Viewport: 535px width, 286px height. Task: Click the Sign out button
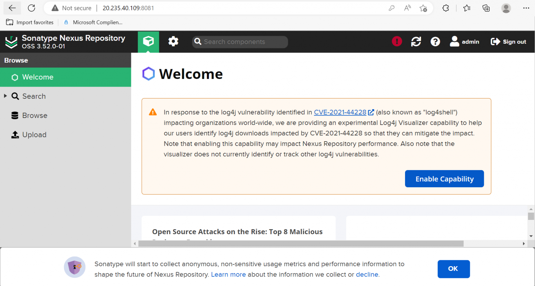point(508,42)
